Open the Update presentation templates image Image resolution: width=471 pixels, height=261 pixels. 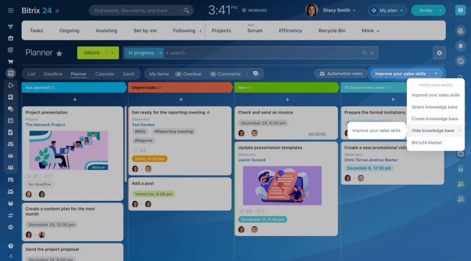click(282, 186)
